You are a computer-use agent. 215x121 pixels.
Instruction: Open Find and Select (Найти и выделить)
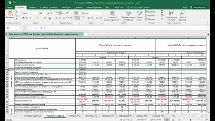pyautogui.click(x=182, y=16)
